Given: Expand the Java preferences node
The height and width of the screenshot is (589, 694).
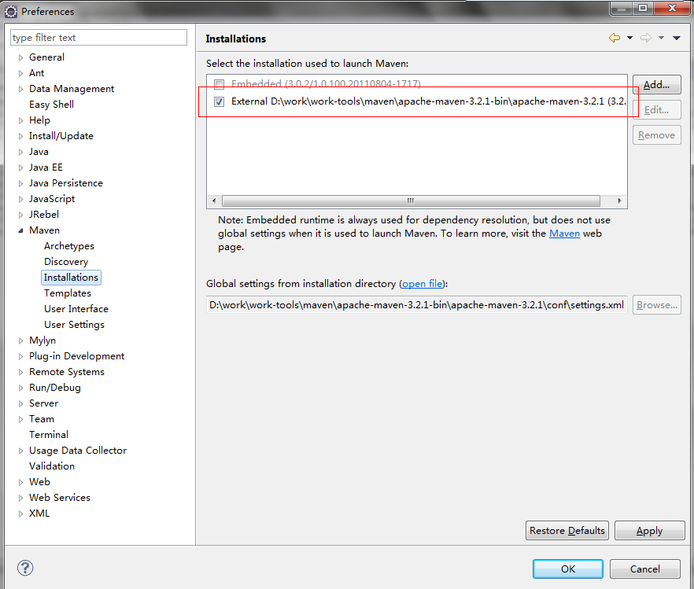Looking at the screenshot, I should [x=20, y=152].
